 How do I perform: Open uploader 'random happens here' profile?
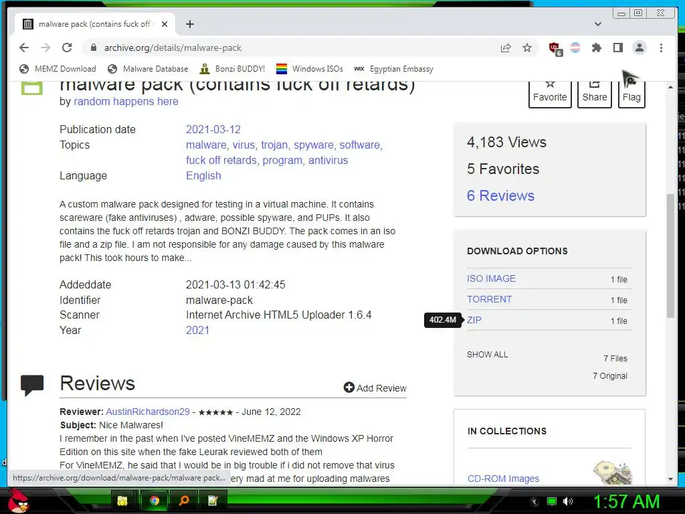(x=126, y=102)
